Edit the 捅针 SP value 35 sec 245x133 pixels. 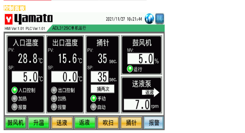100,77
